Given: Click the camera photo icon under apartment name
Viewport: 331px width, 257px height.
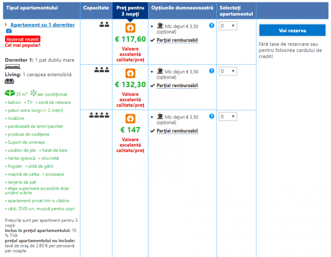Looking at the screenshot, I should click(9, 31).
